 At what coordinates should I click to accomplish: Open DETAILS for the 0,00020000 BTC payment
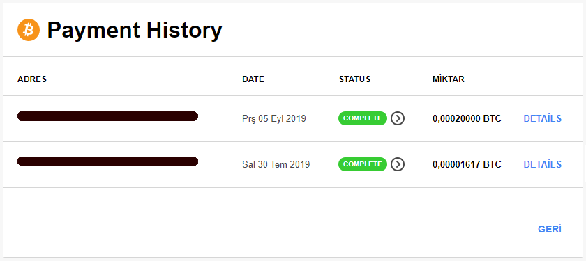tap(542, 118)
